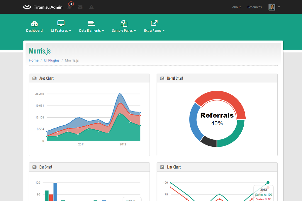The height and width of the screenshot is (201, 302).
Task: Click the notification count badge 3
Action: coord(71,4)
